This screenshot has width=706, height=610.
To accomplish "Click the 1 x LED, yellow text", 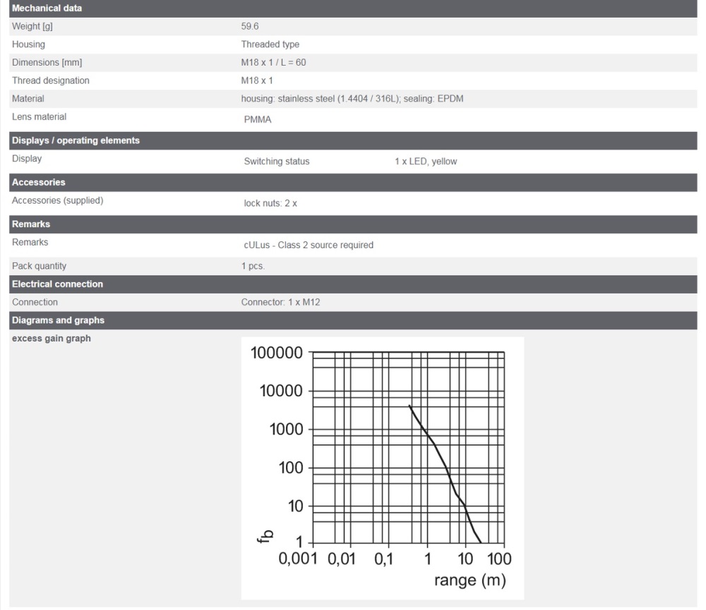I will pyautogui.click(x=426, y=161).
